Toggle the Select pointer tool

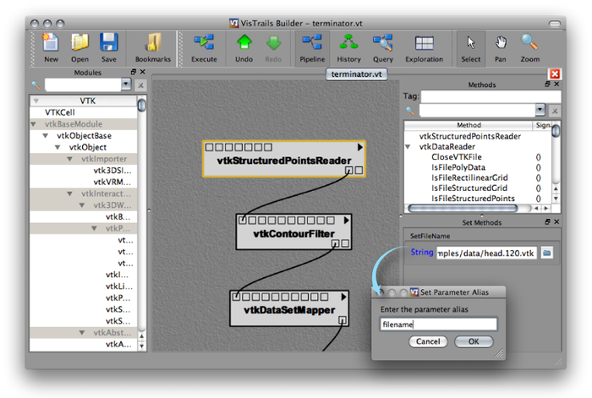[x=471, y=44]
